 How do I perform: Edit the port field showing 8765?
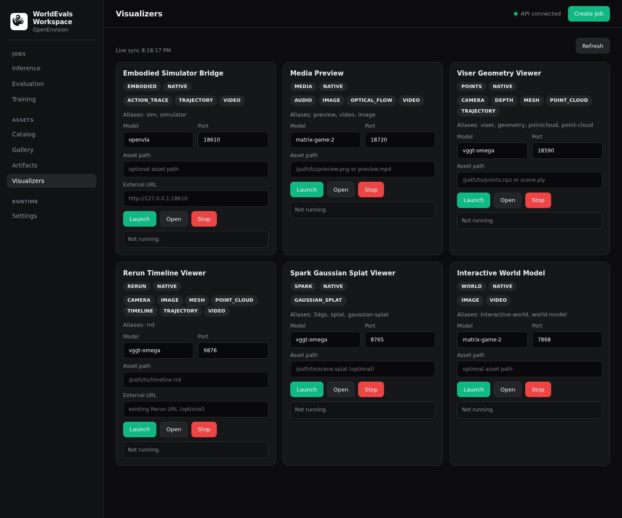coord(400,340)
